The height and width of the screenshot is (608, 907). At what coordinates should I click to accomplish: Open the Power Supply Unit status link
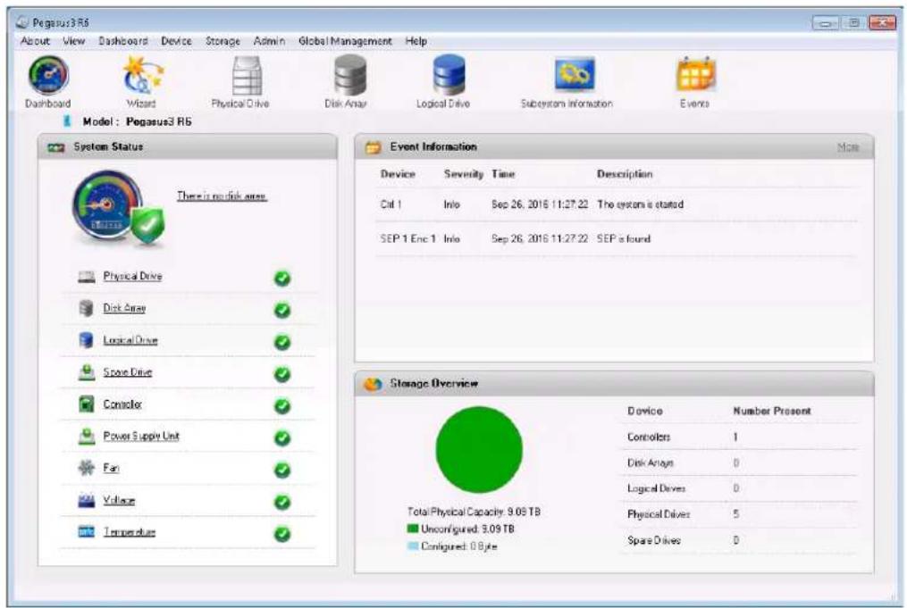pyautogui.click(x=141, y=437)
